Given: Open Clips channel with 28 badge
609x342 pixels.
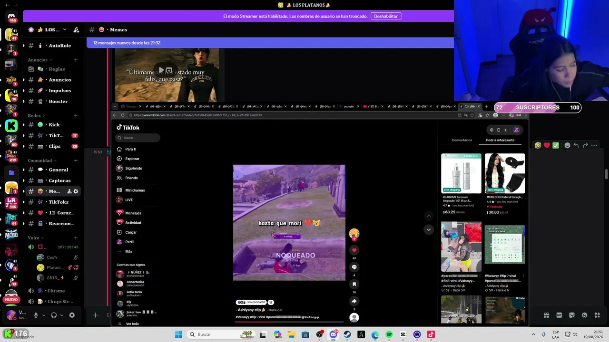Looking at the screenshot, I should 54,146.
